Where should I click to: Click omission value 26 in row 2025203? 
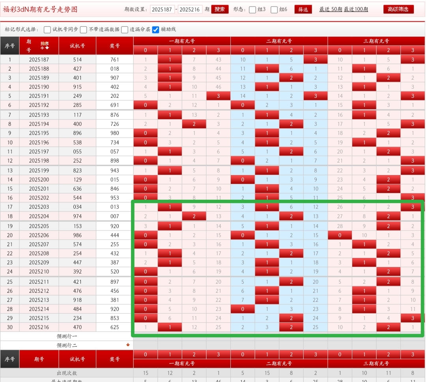(x=340, y=207)
